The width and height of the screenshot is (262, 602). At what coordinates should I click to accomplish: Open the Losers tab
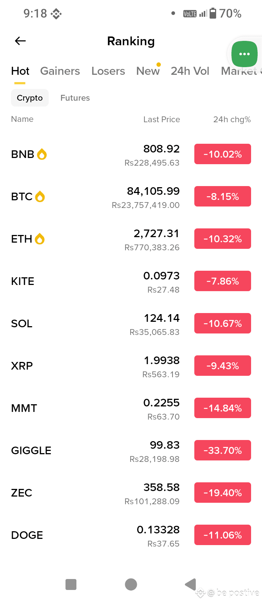(x=108, y=71)
